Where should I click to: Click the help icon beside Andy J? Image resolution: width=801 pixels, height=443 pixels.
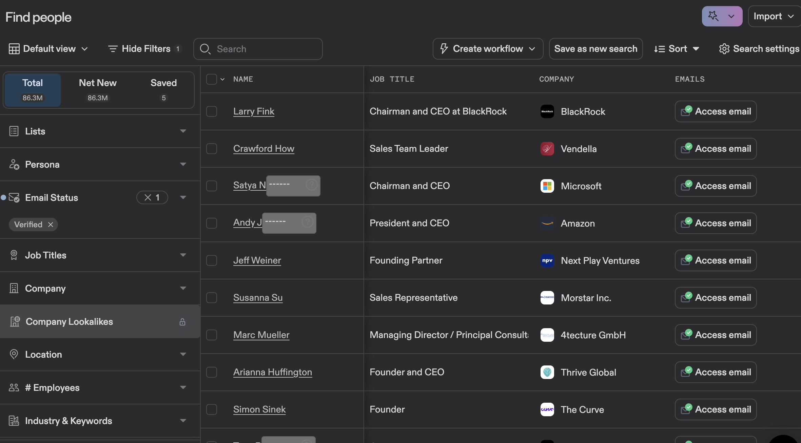point(307,222)
